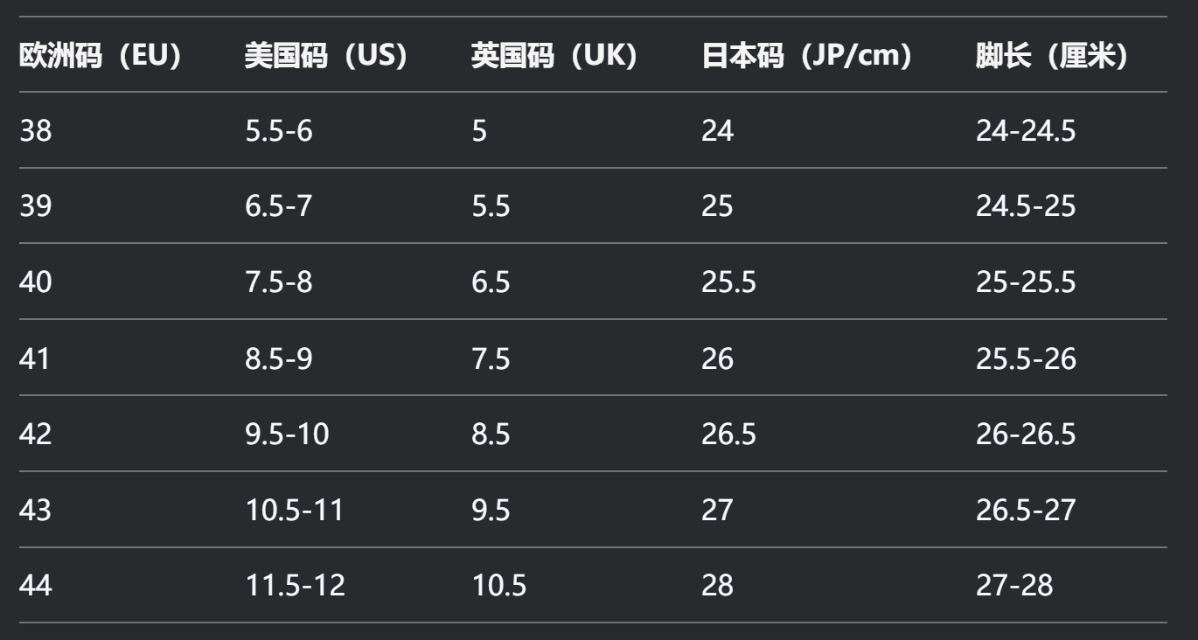The height and width of the screenshot is (640, 1198).
Task: Click the UK size 8.5 cell
Action: pos(491,435)
